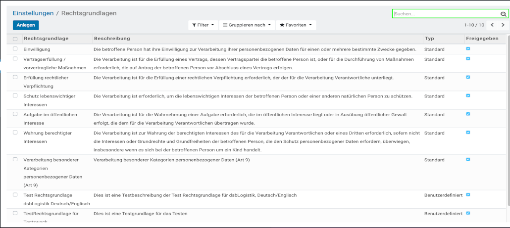The image size is (510, 228).
Task: Open the Filter dropdown
Action: point(203,25)
